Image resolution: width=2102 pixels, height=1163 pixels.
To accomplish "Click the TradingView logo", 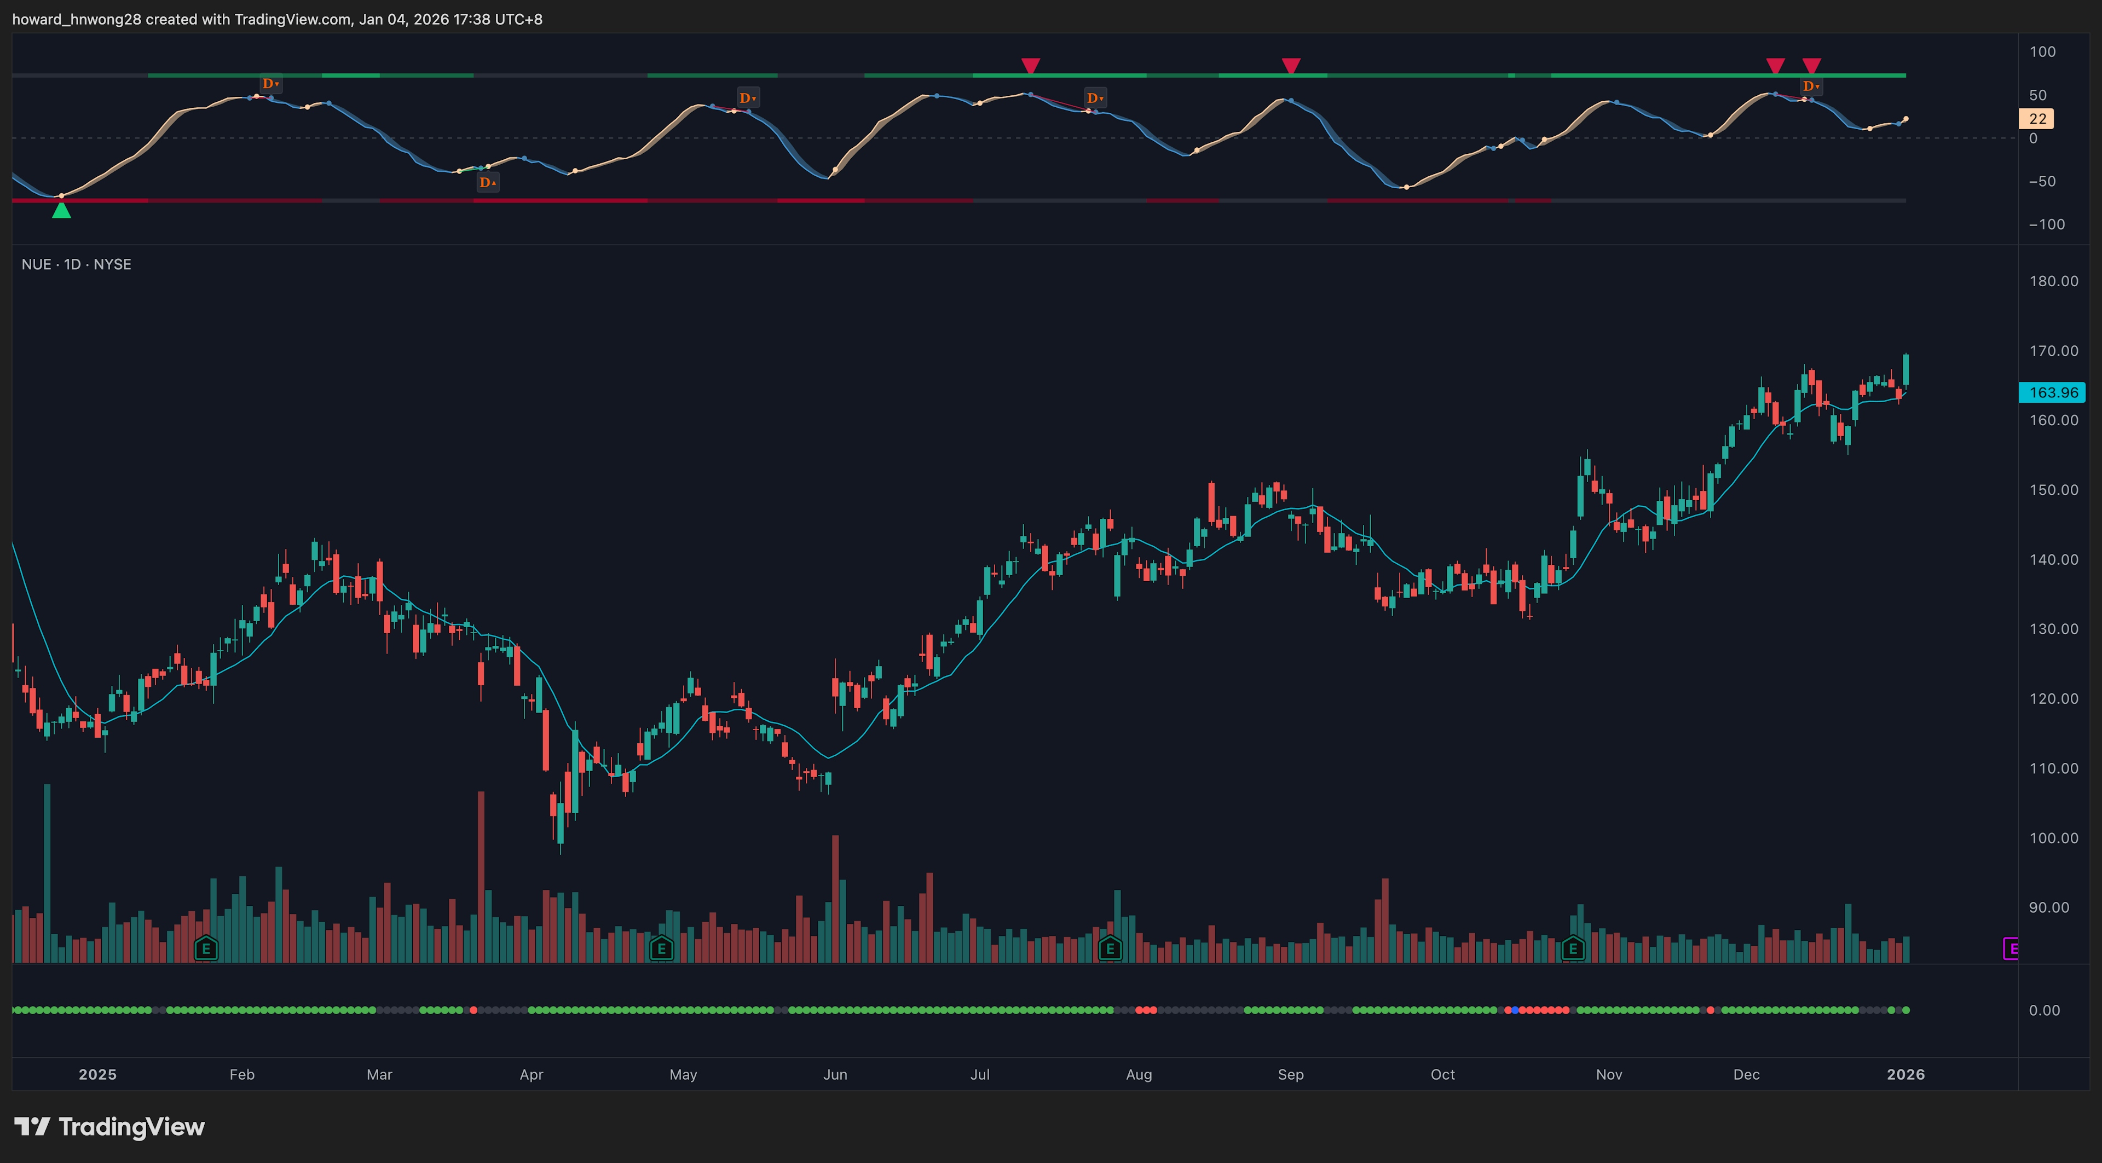I will (x=109, y=1127).
